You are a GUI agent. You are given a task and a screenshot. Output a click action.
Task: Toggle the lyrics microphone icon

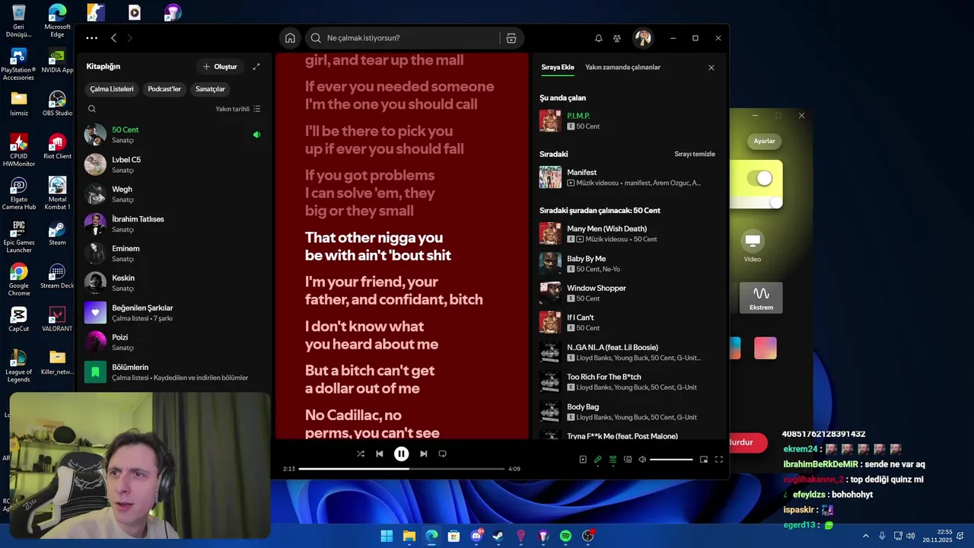pos(598,460)
